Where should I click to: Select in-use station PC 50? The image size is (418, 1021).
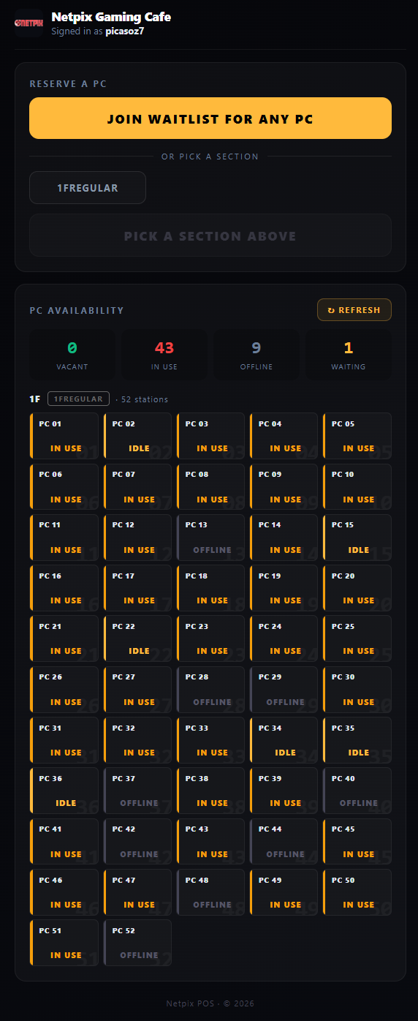pos(357,892)
